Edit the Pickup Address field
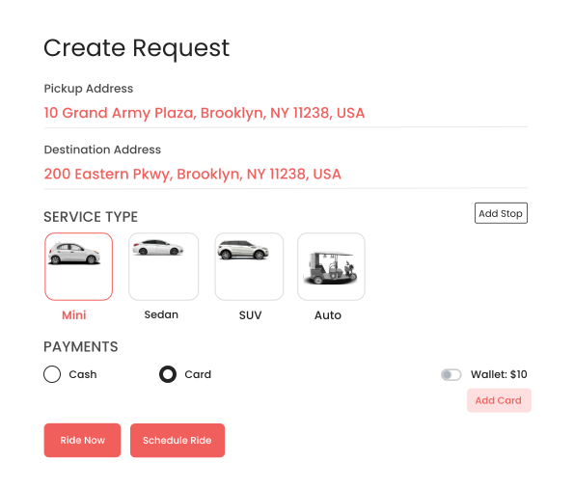 [x=286, y=113]
